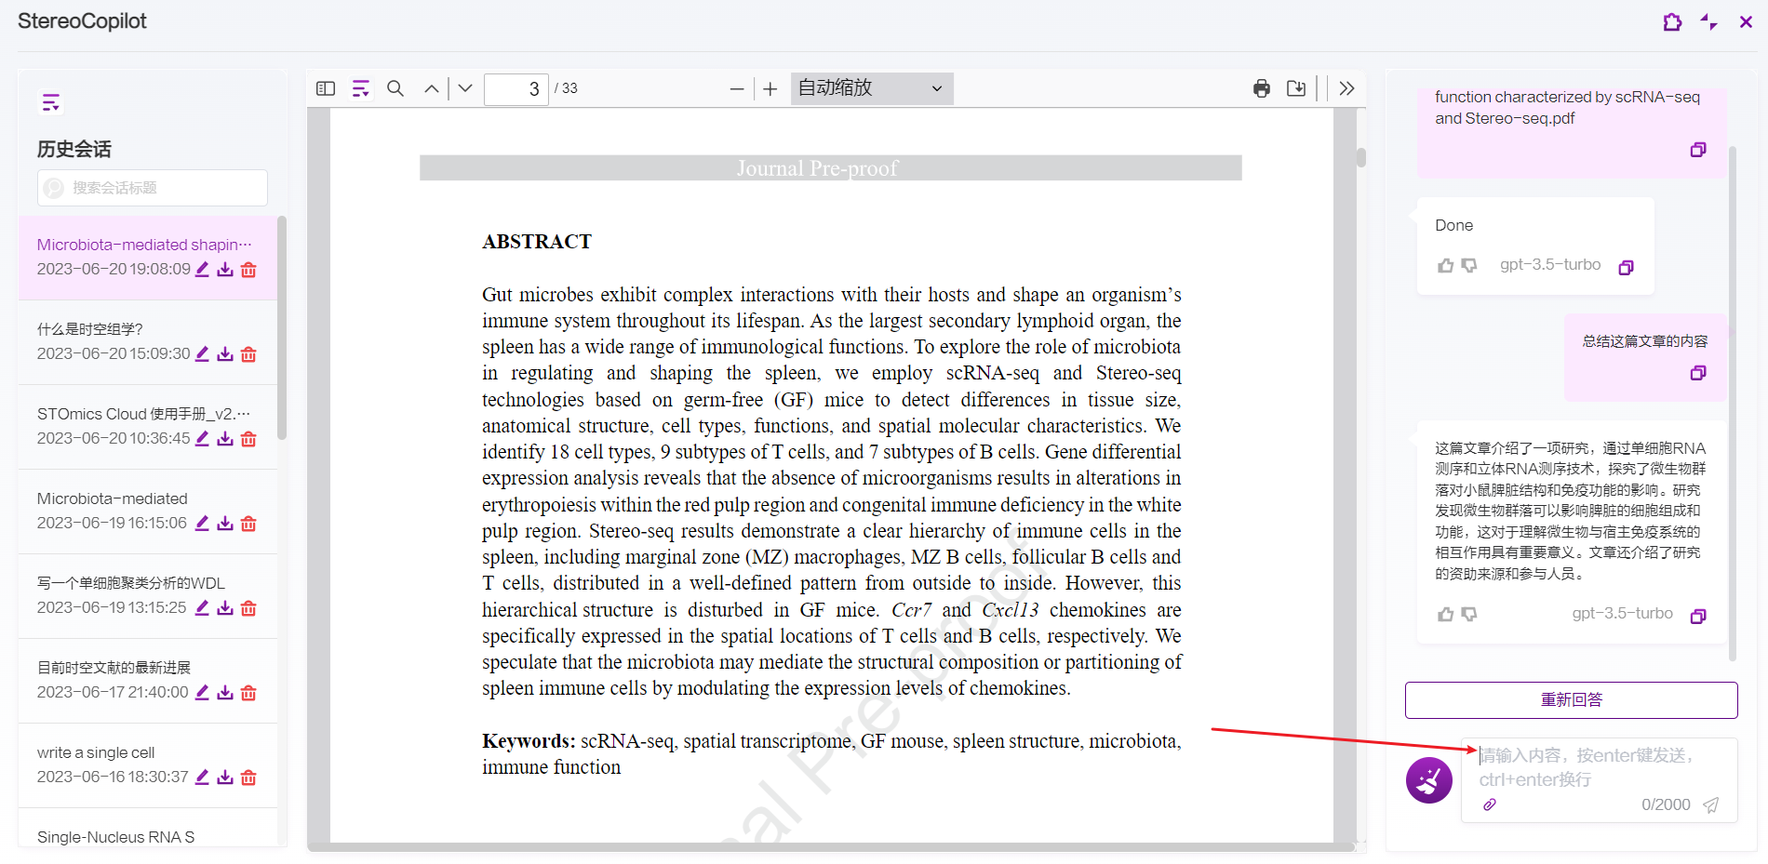Shrink the StereoCopilot window with the arrows icon
Viewport: 1768px width, 864px height.
pos(1709,21)
